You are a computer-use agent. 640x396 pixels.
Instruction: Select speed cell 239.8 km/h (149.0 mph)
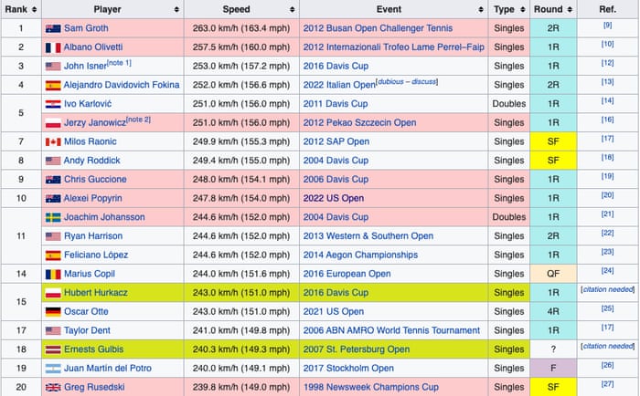pyautogui.click(x=241, y=387)
